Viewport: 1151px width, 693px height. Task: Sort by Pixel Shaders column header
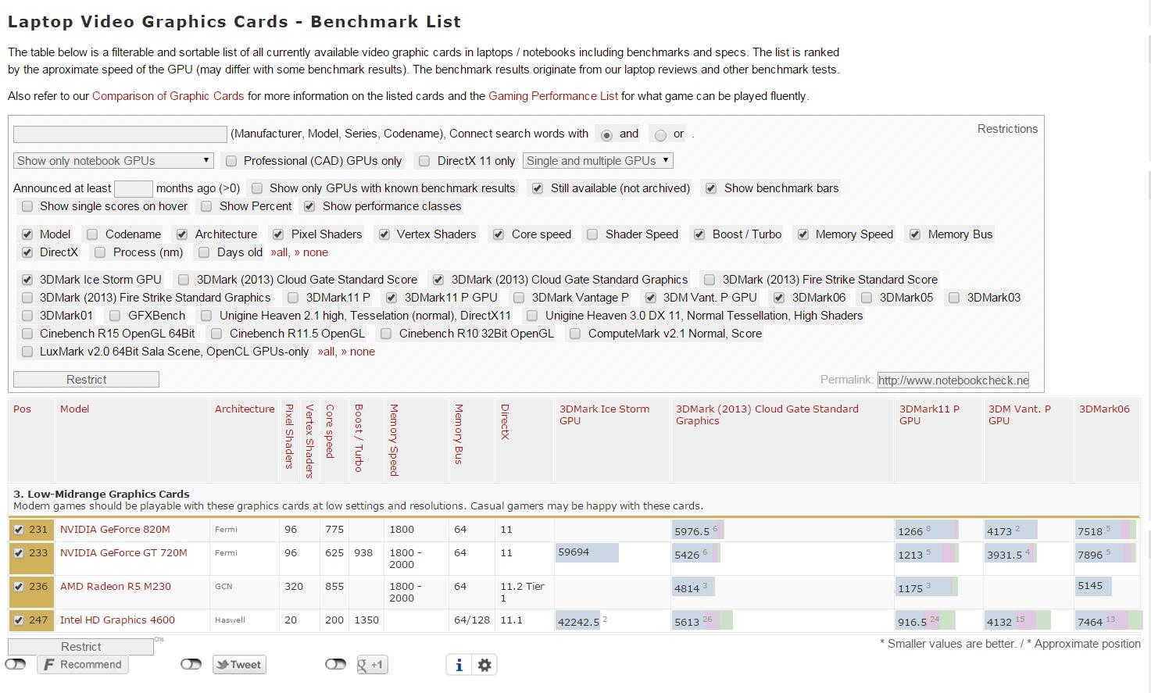[289, 437]
